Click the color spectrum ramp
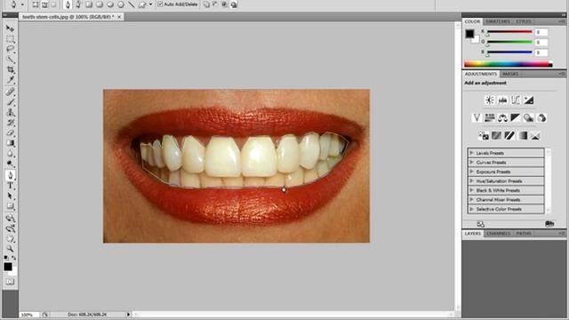The width and height of the screenshot is (569, 320). click(509, 64)
